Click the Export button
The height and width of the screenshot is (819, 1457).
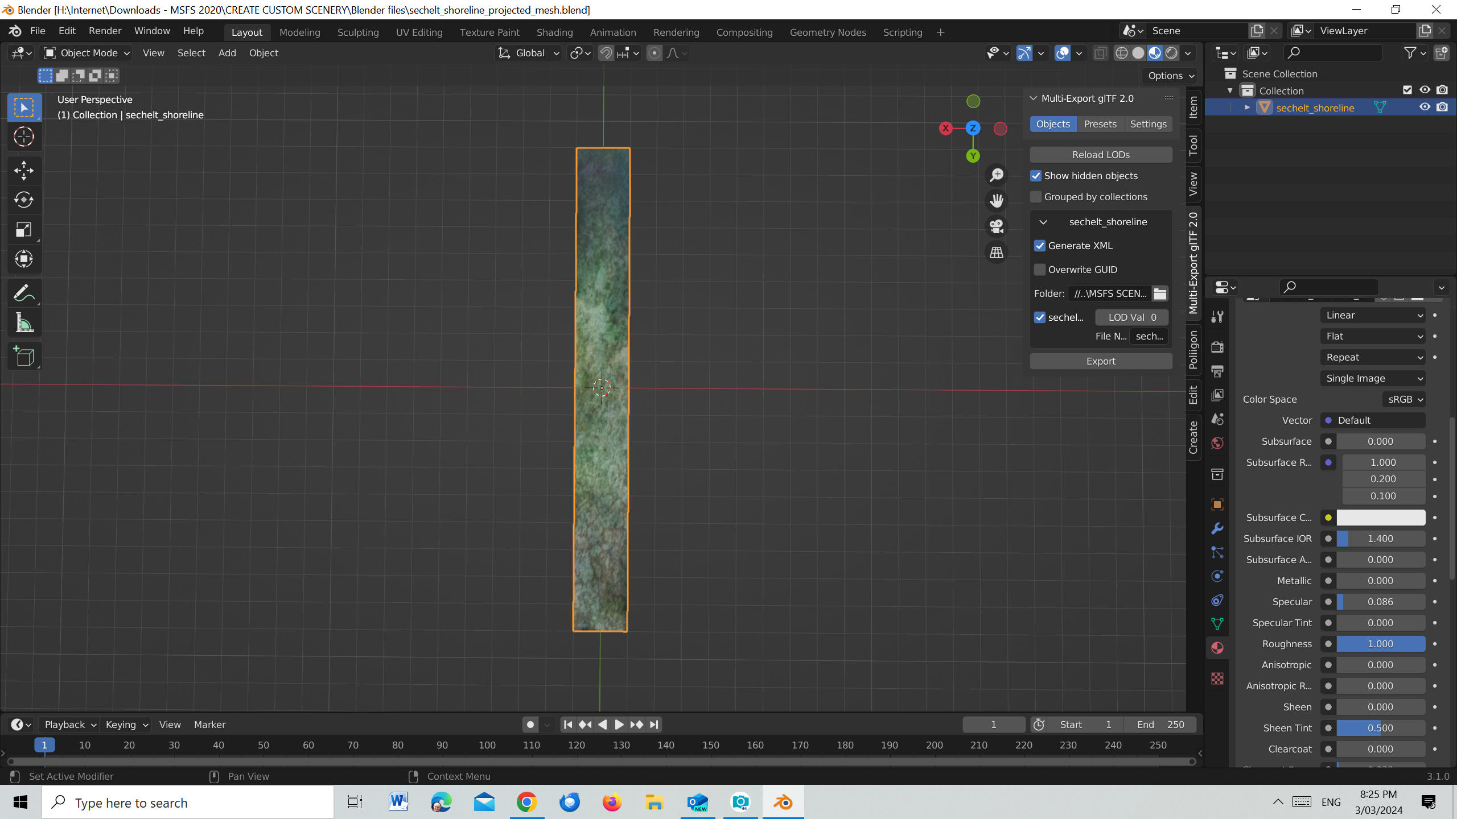[x=1101, y=361]
